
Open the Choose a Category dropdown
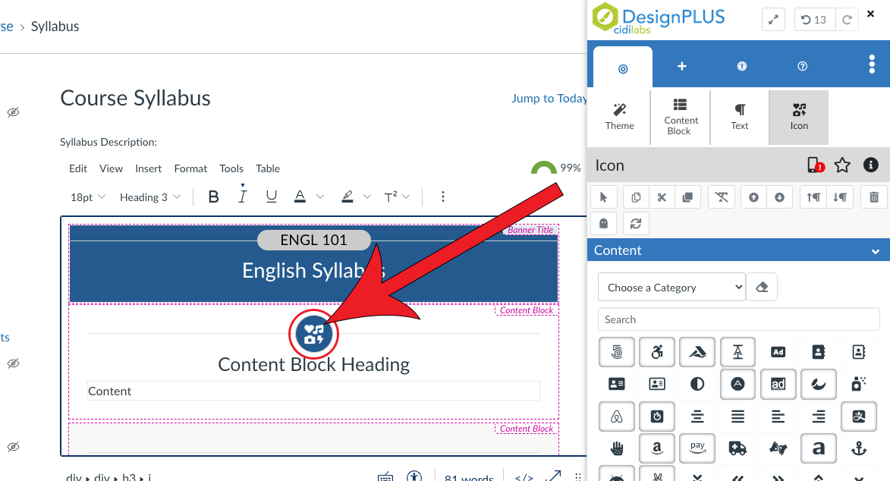click(x=671, y=287)
